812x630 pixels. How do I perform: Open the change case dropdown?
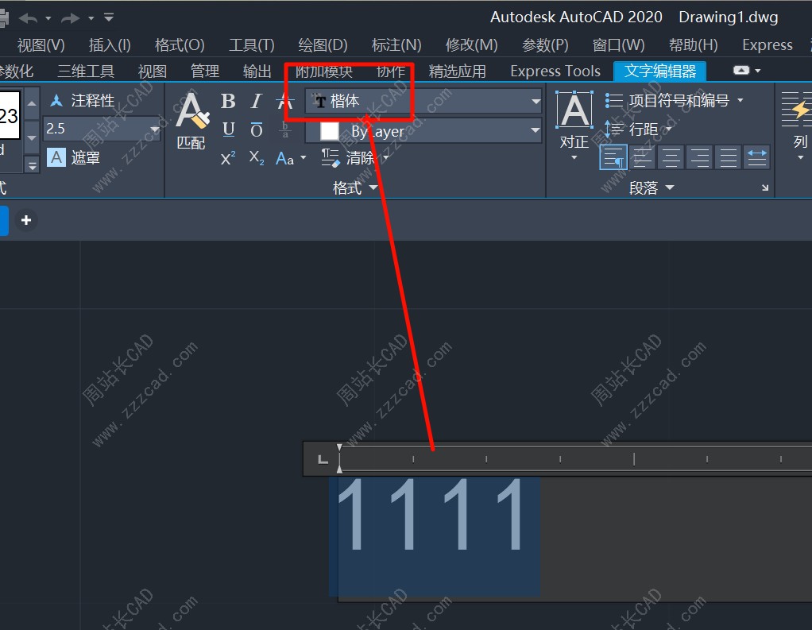(x=291, y=159)
